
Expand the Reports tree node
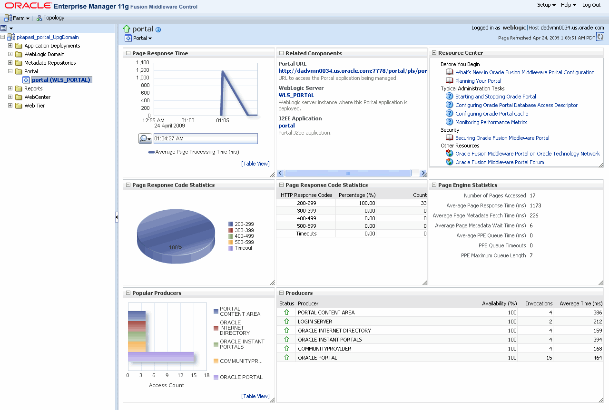pos(10,89)
